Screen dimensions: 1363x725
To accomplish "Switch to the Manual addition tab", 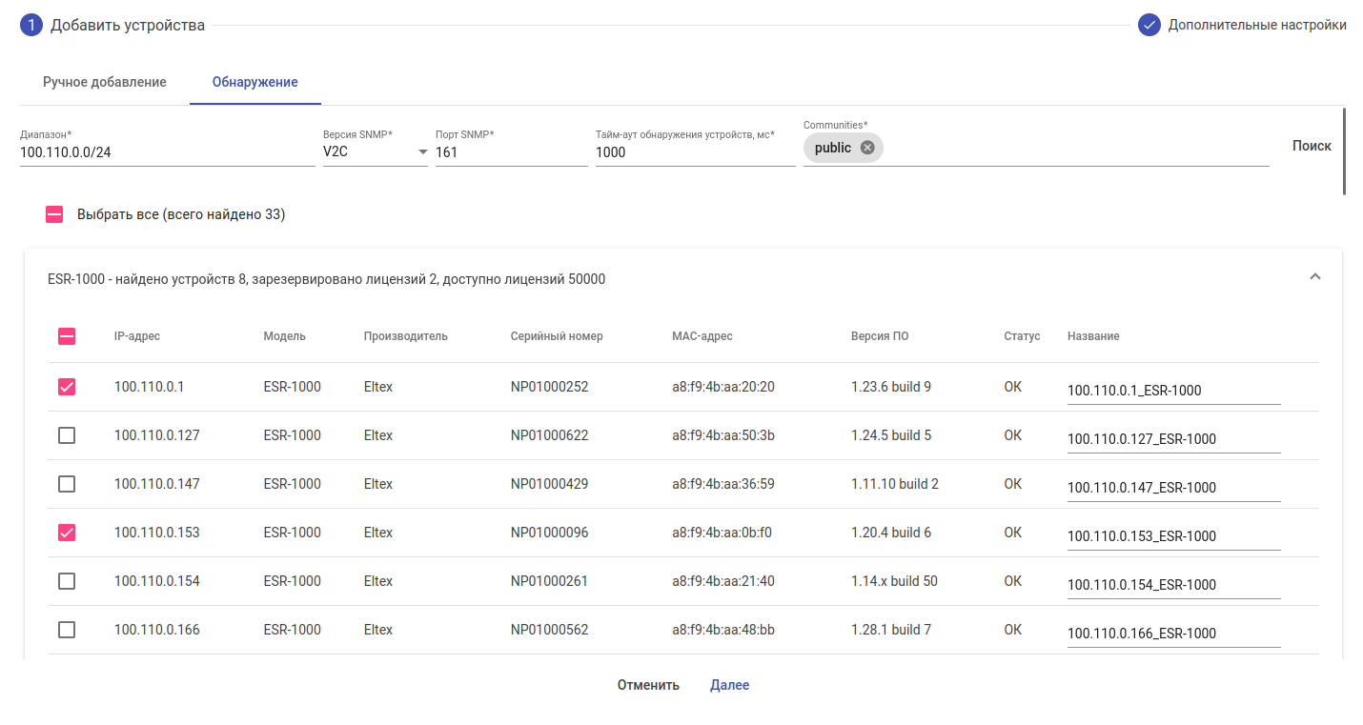I will pyautogui.click(x=105, y=82).
